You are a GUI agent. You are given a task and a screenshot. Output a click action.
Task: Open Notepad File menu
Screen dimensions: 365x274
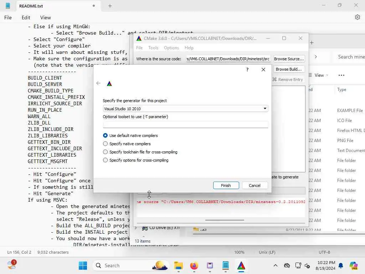(x=8, y=17)
